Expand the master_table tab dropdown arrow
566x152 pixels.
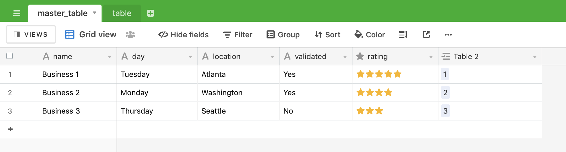(x=95, y=13)
